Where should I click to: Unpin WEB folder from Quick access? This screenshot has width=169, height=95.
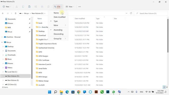click(30, 27)
